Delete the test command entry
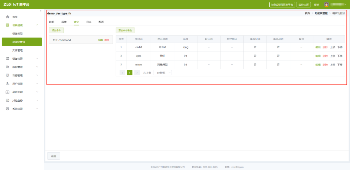Screen dimensions: 350x170 107,40
